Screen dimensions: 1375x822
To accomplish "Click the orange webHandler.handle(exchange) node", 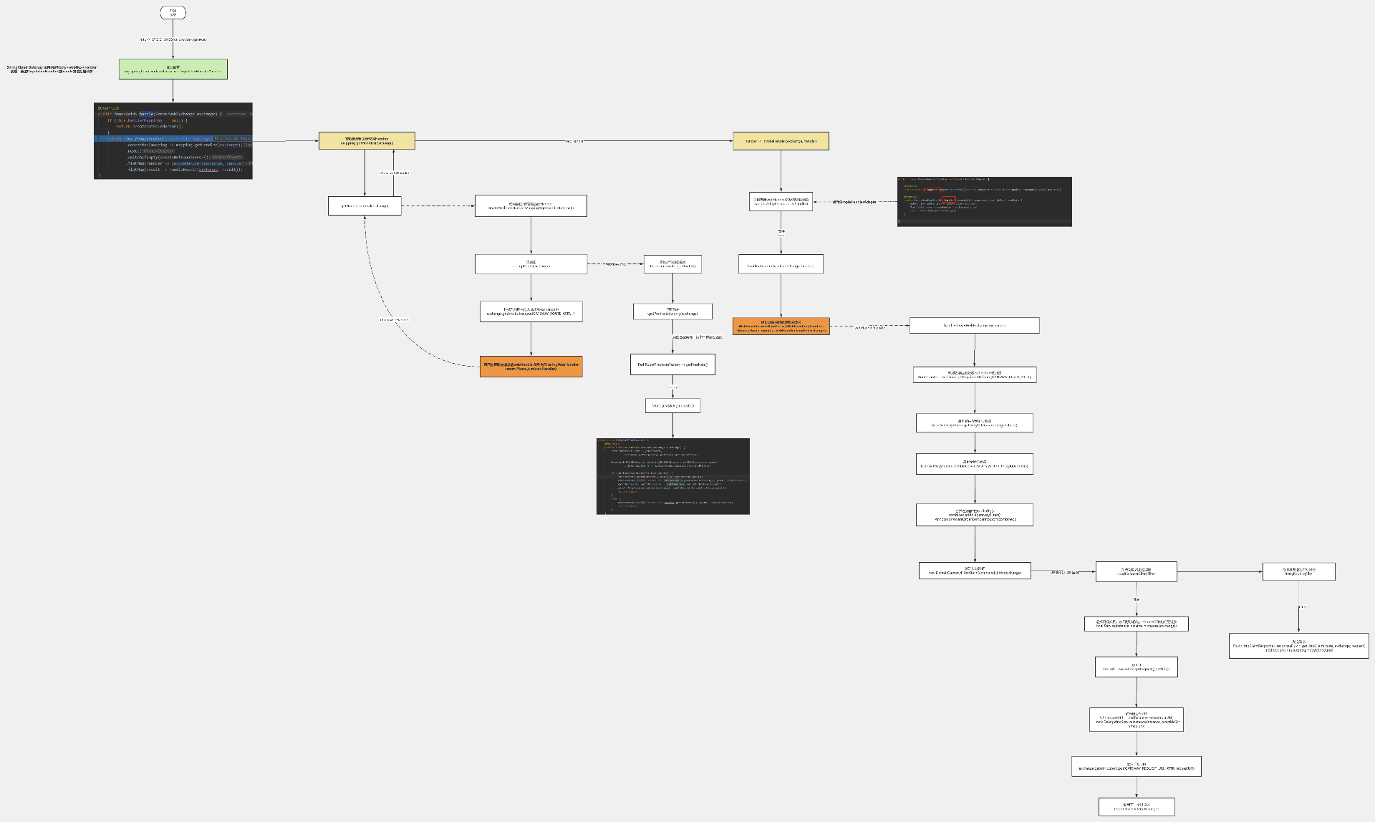I will [781, 326].
